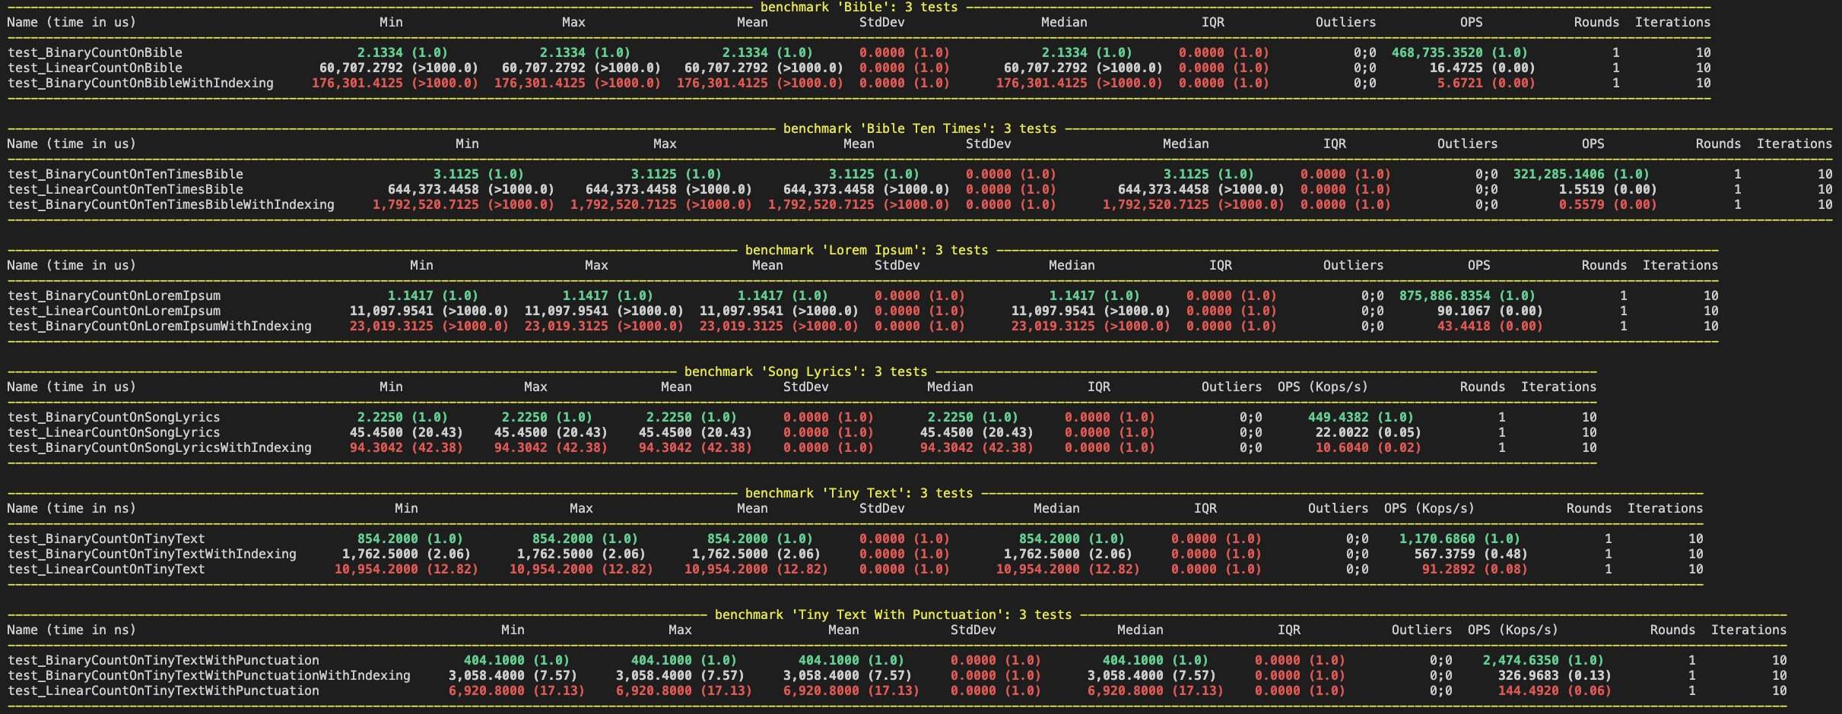This screenshot has height=714, width=1842.
Task: Click the "Name (time in ns)" header in Tiny Text table
Action: pyautogui.click(x=72, y=509)
